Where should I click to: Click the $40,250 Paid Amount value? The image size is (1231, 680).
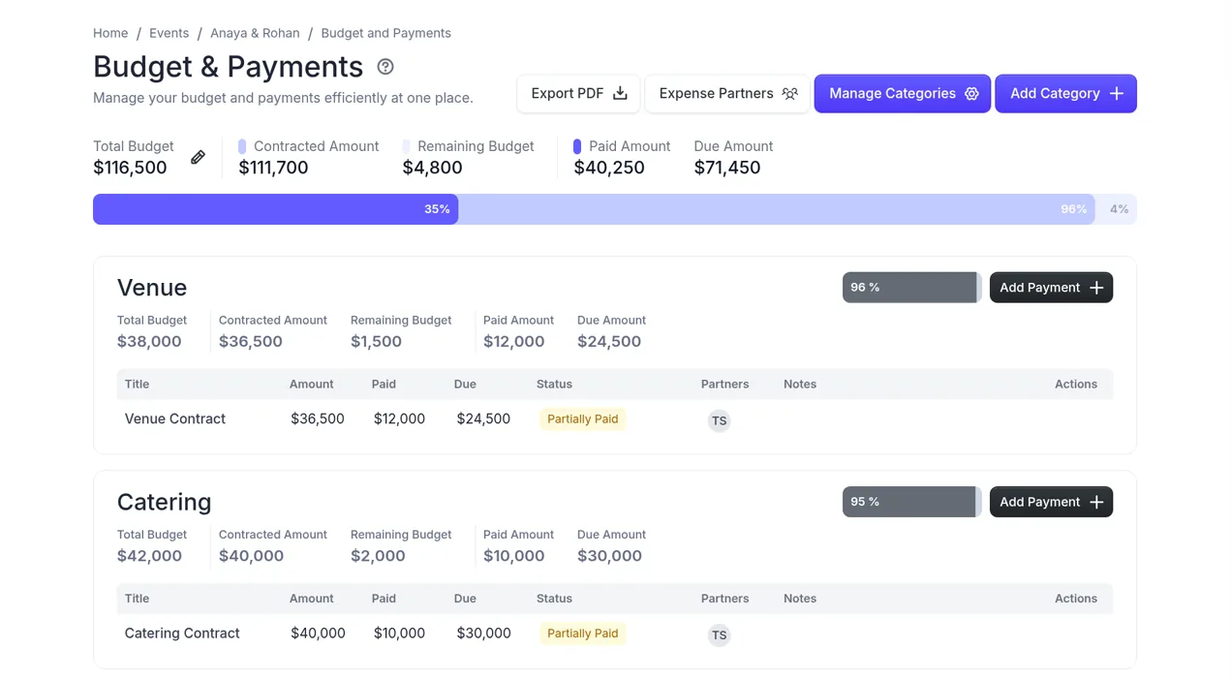pos(609,168)
